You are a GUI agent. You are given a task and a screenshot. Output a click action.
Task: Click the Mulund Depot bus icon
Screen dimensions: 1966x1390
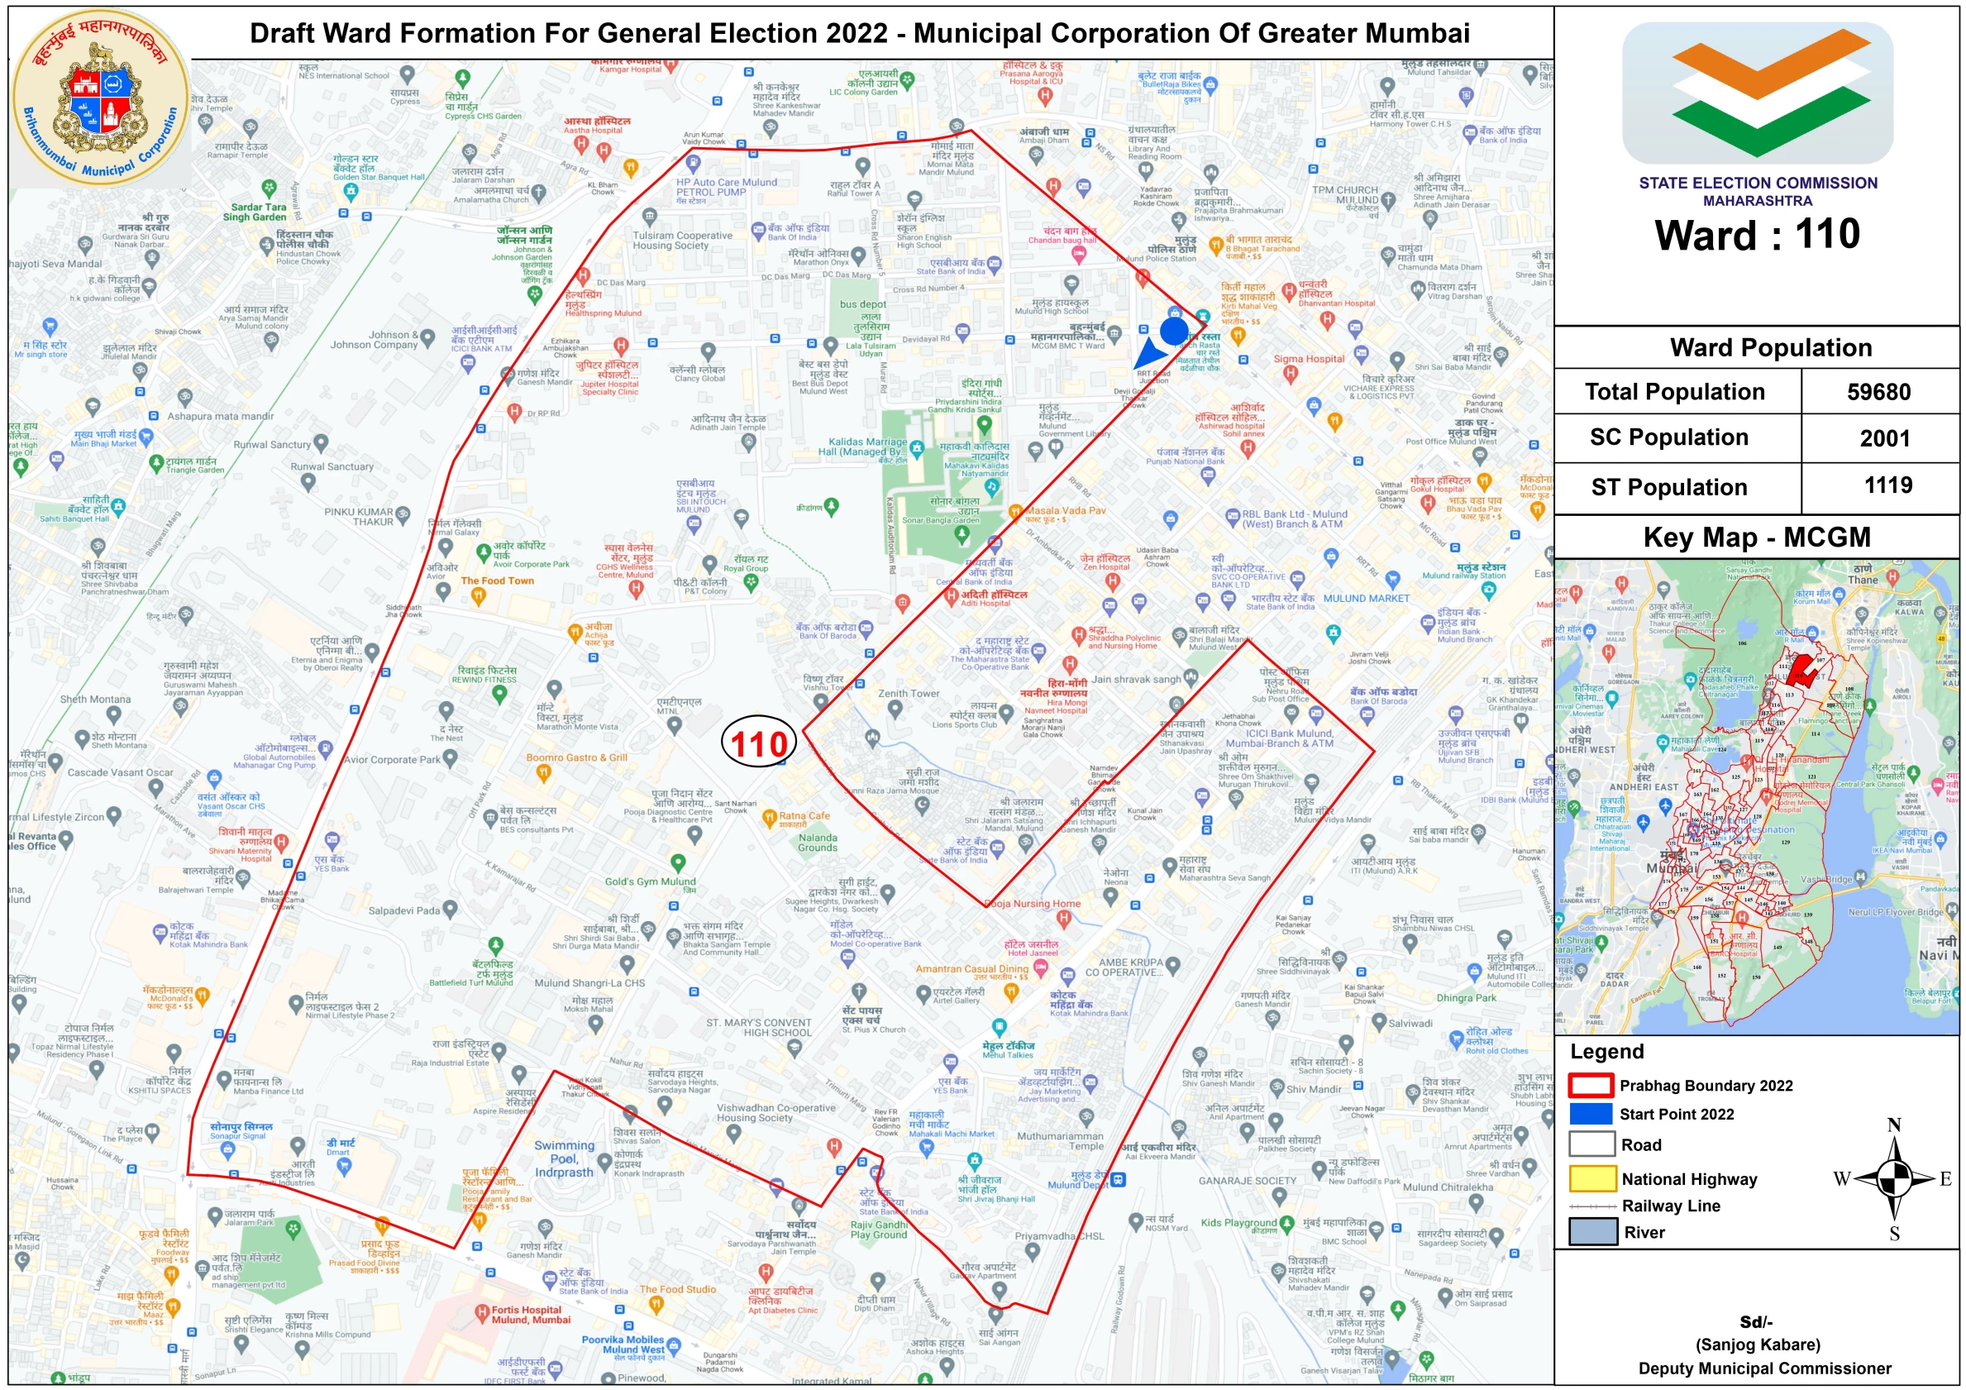click(x=1118, y=1179)
